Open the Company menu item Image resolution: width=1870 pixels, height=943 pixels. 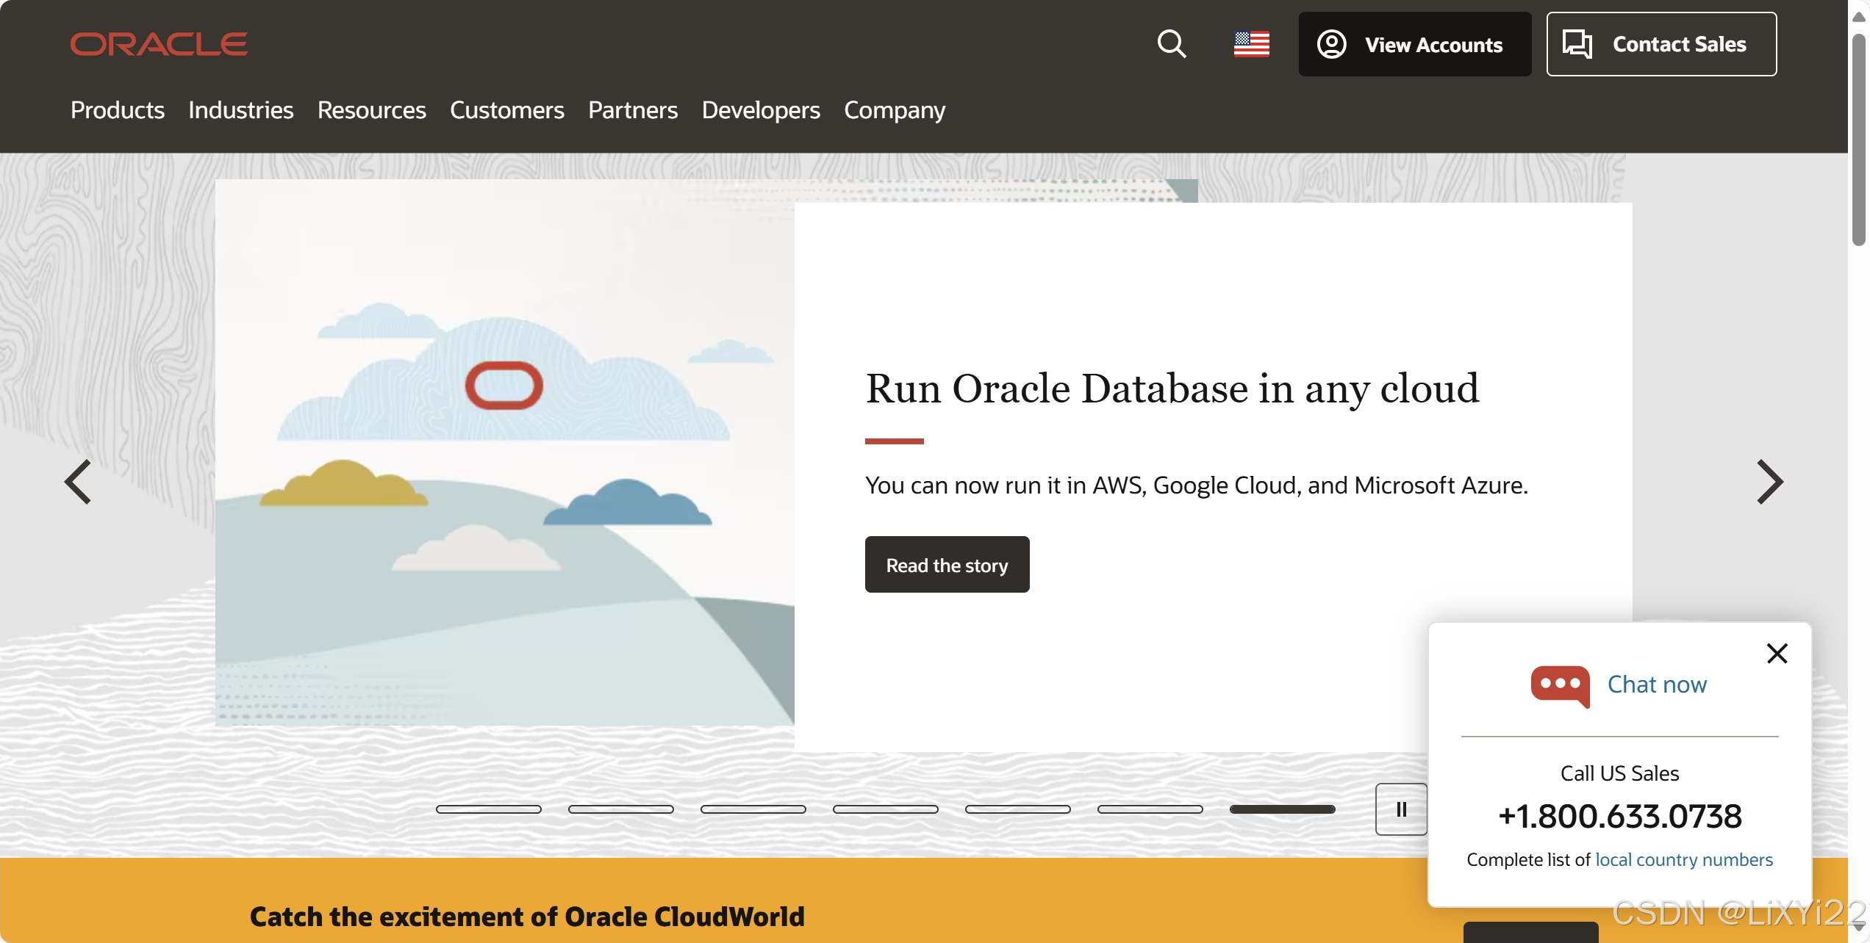[x=894, y=110]
